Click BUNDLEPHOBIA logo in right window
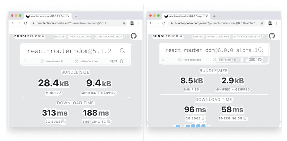The width and height of the screenshot is (287, 141). point(167,36)
